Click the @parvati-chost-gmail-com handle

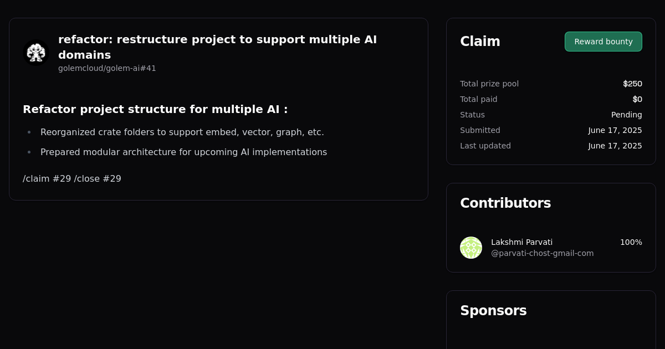(542, 253)
